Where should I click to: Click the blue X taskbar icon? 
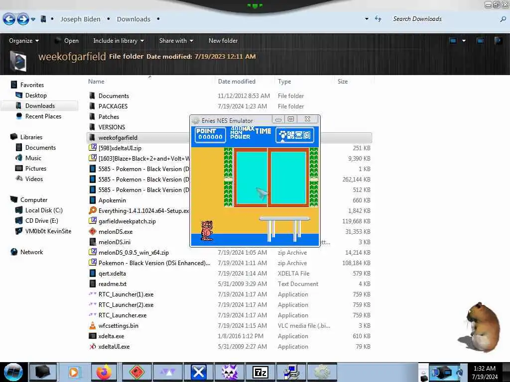[x=198, y=372]
